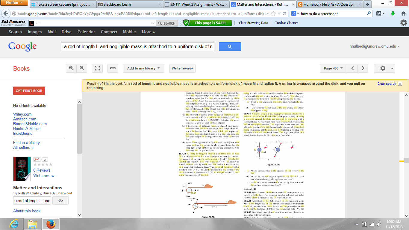Click the Matter and Interactions book cover thumbnail
409x230 pixels.
22,169
